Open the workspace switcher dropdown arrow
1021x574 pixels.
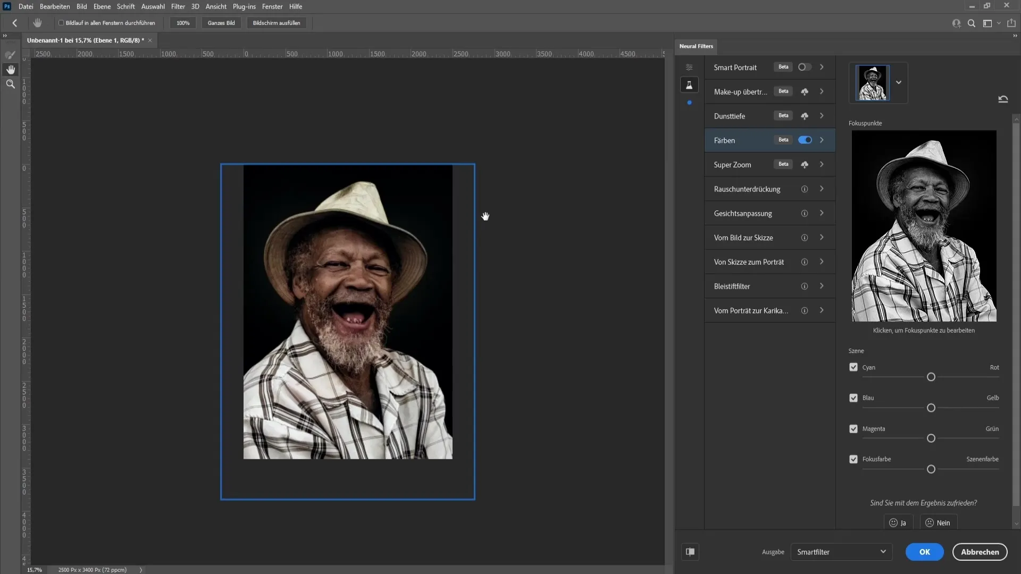999,23
